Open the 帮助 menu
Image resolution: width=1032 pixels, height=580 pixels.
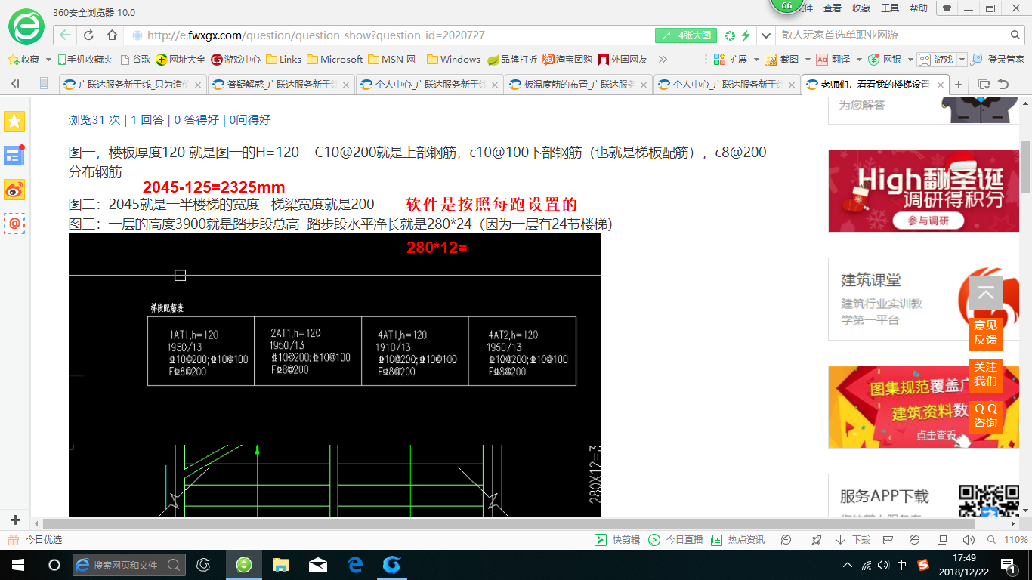[919, 8]
